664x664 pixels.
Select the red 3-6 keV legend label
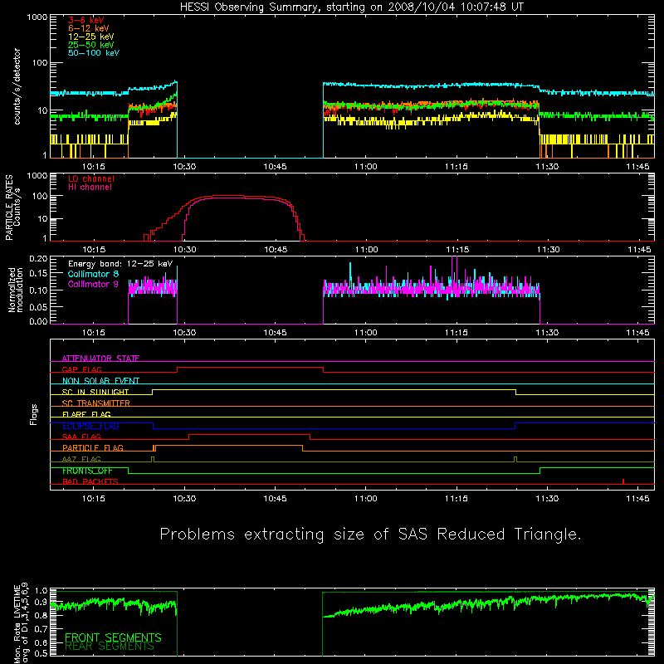point(86,20)
